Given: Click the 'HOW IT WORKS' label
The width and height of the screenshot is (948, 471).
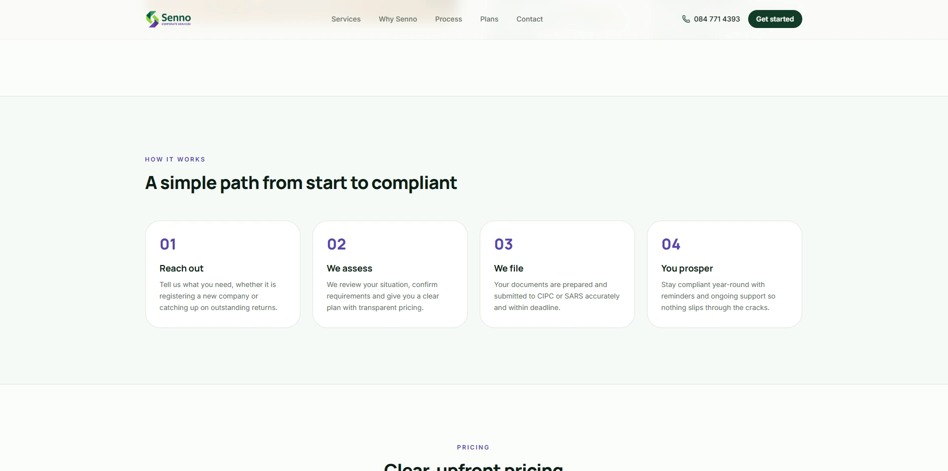Looking at the screenshot, I should [x=175, y=159].
